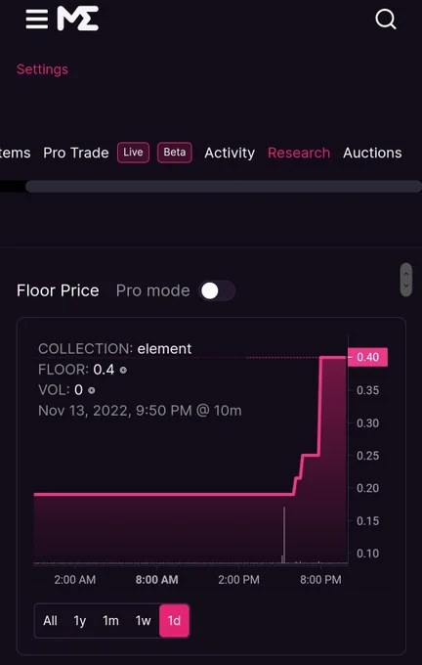422x665 pixels.
Task: Select the 1m time range
Action: point(110,621)
